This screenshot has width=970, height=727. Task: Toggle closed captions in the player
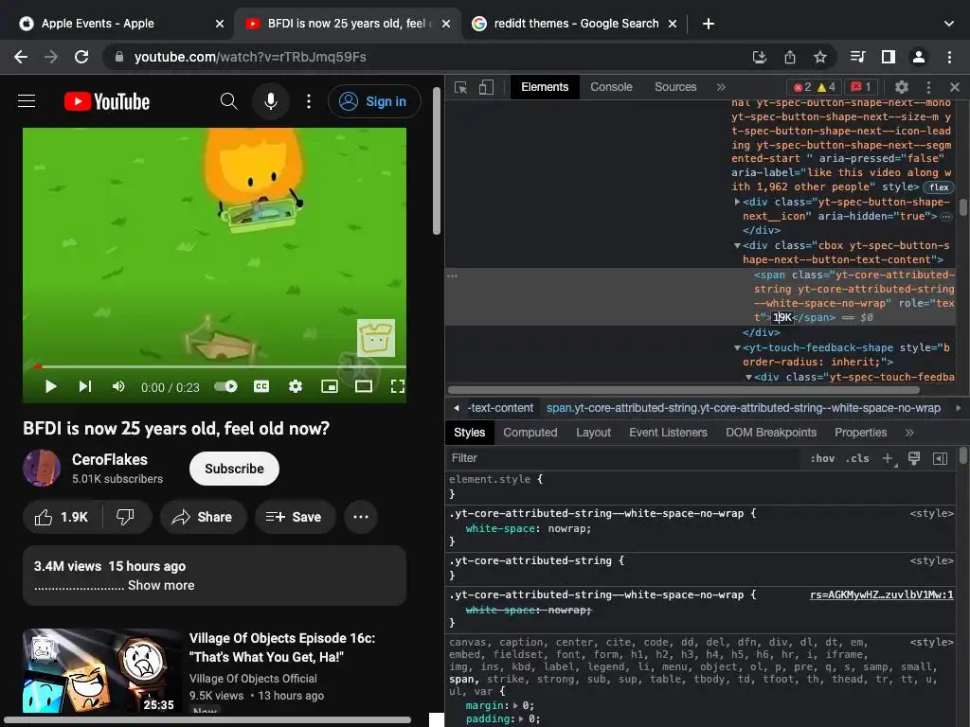(x=261, y=386)
